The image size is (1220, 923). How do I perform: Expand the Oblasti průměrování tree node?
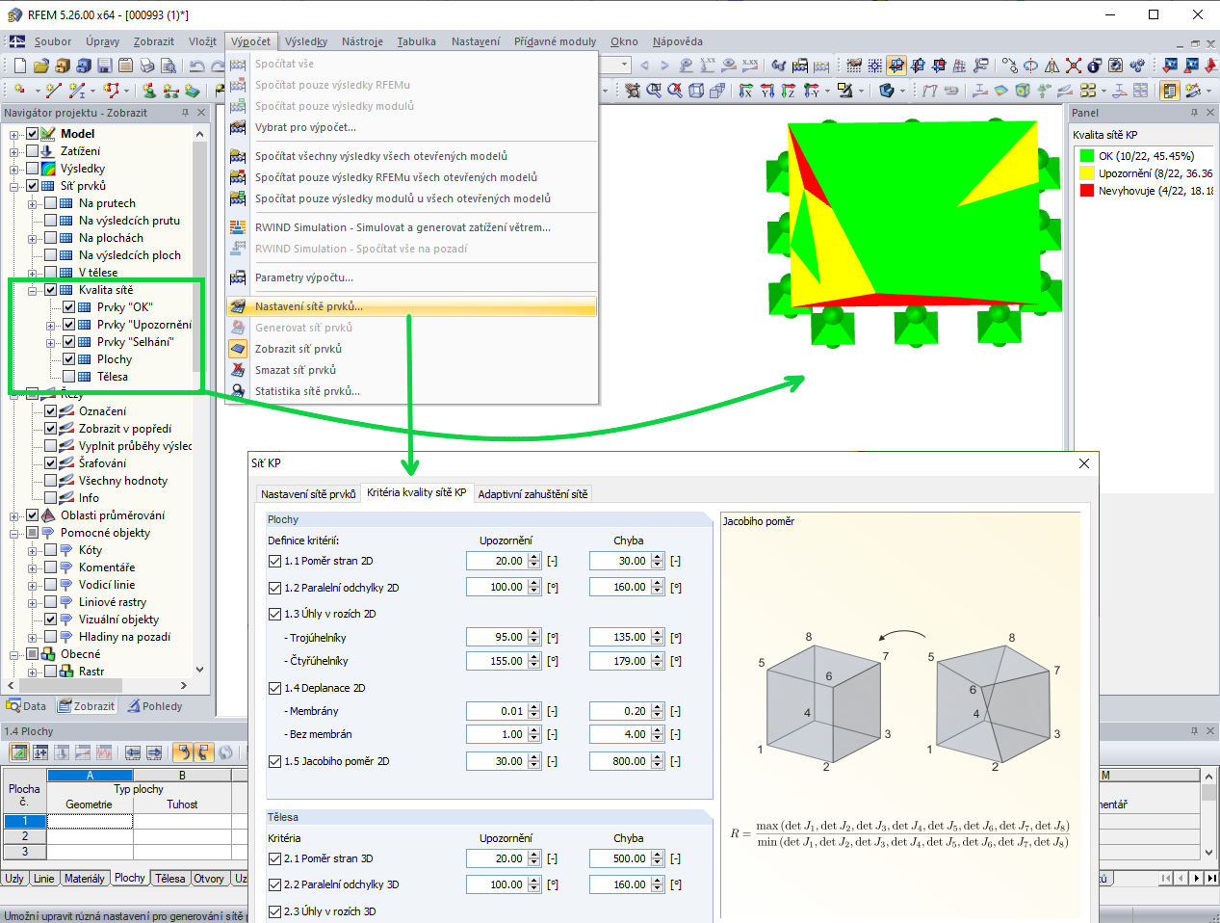coord(14,515)
